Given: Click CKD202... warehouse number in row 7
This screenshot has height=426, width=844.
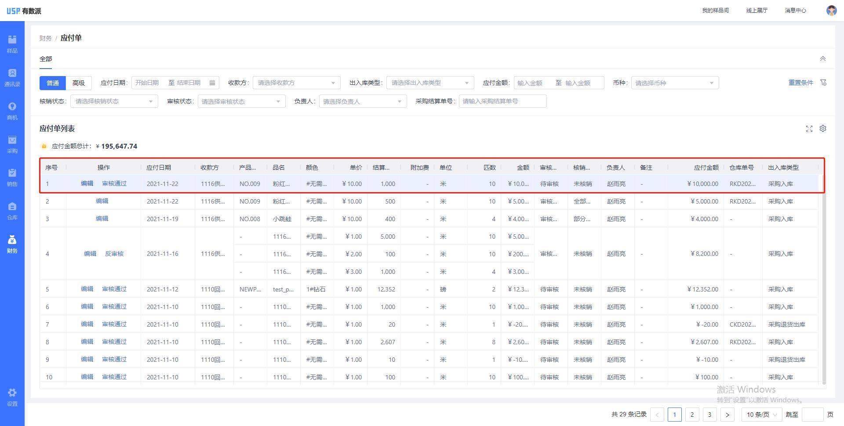Looking at the screenshot, I should [742, 324].
